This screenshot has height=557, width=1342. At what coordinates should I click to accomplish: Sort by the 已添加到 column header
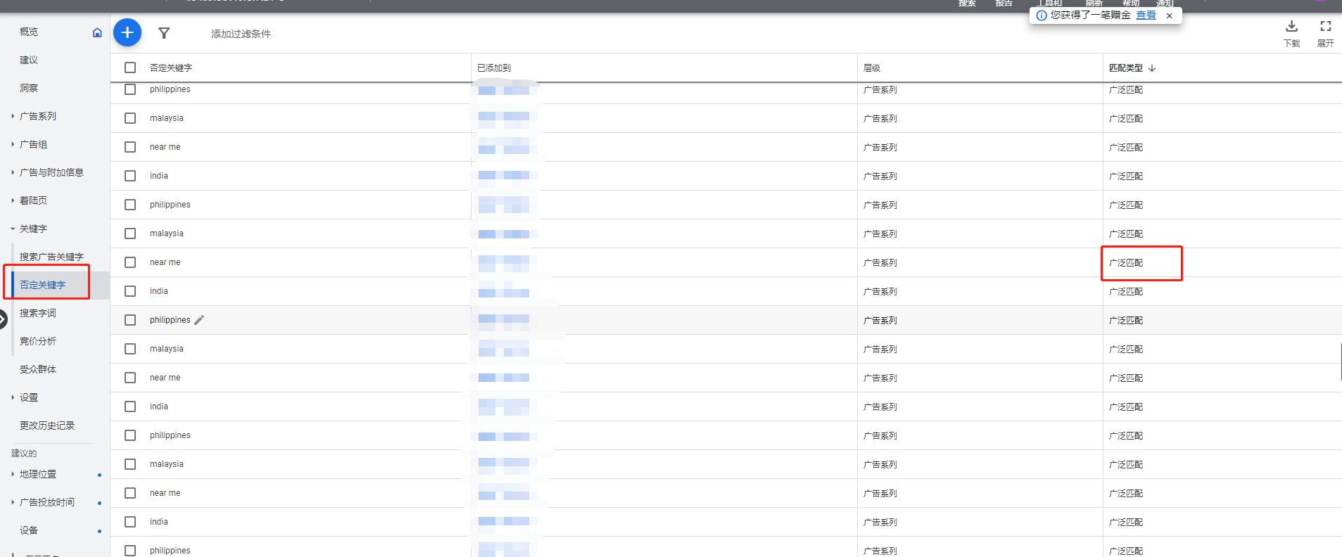pyautogui.click(x=494, y=68)
